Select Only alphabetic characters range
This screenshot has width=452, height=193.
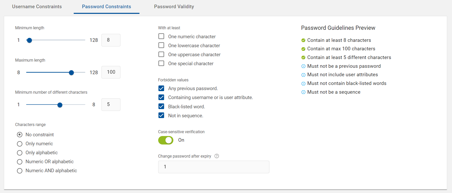(x=20, y=153)
